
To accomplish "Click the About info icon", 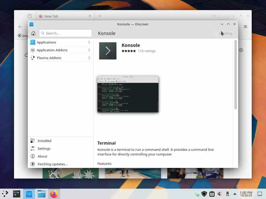I will [32, 156].
